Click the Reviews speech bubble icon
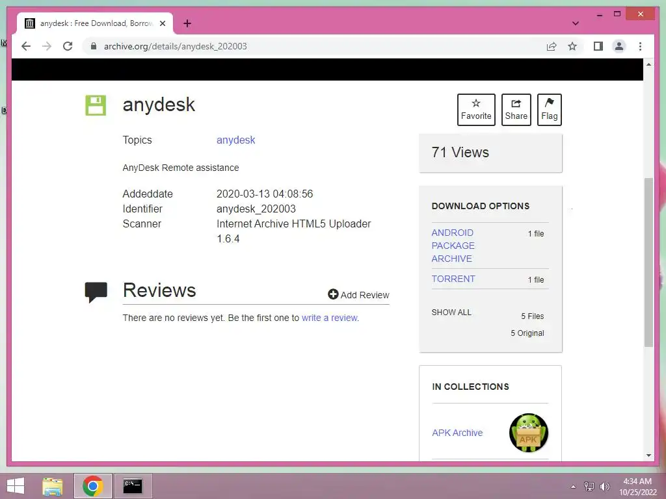The image size is (666, 499). [x=96, y=292]
